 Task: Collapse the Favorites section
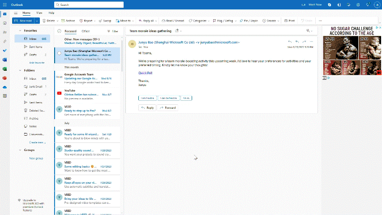(x=20, y=31)
